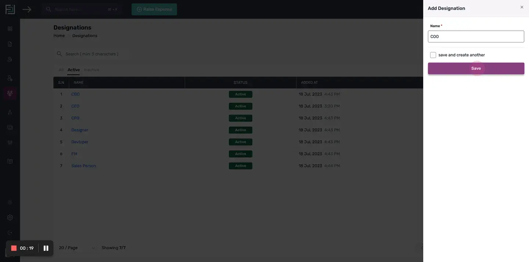Select the highlighted designations cluster icon in sidebar
The image size is (529, 262).
[10, 93]
